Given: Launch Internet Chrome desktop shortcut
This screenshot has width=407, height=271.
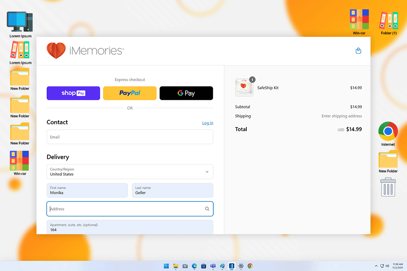Looking at the screenshot, I should pyautogui.click(x=388, y=134).
